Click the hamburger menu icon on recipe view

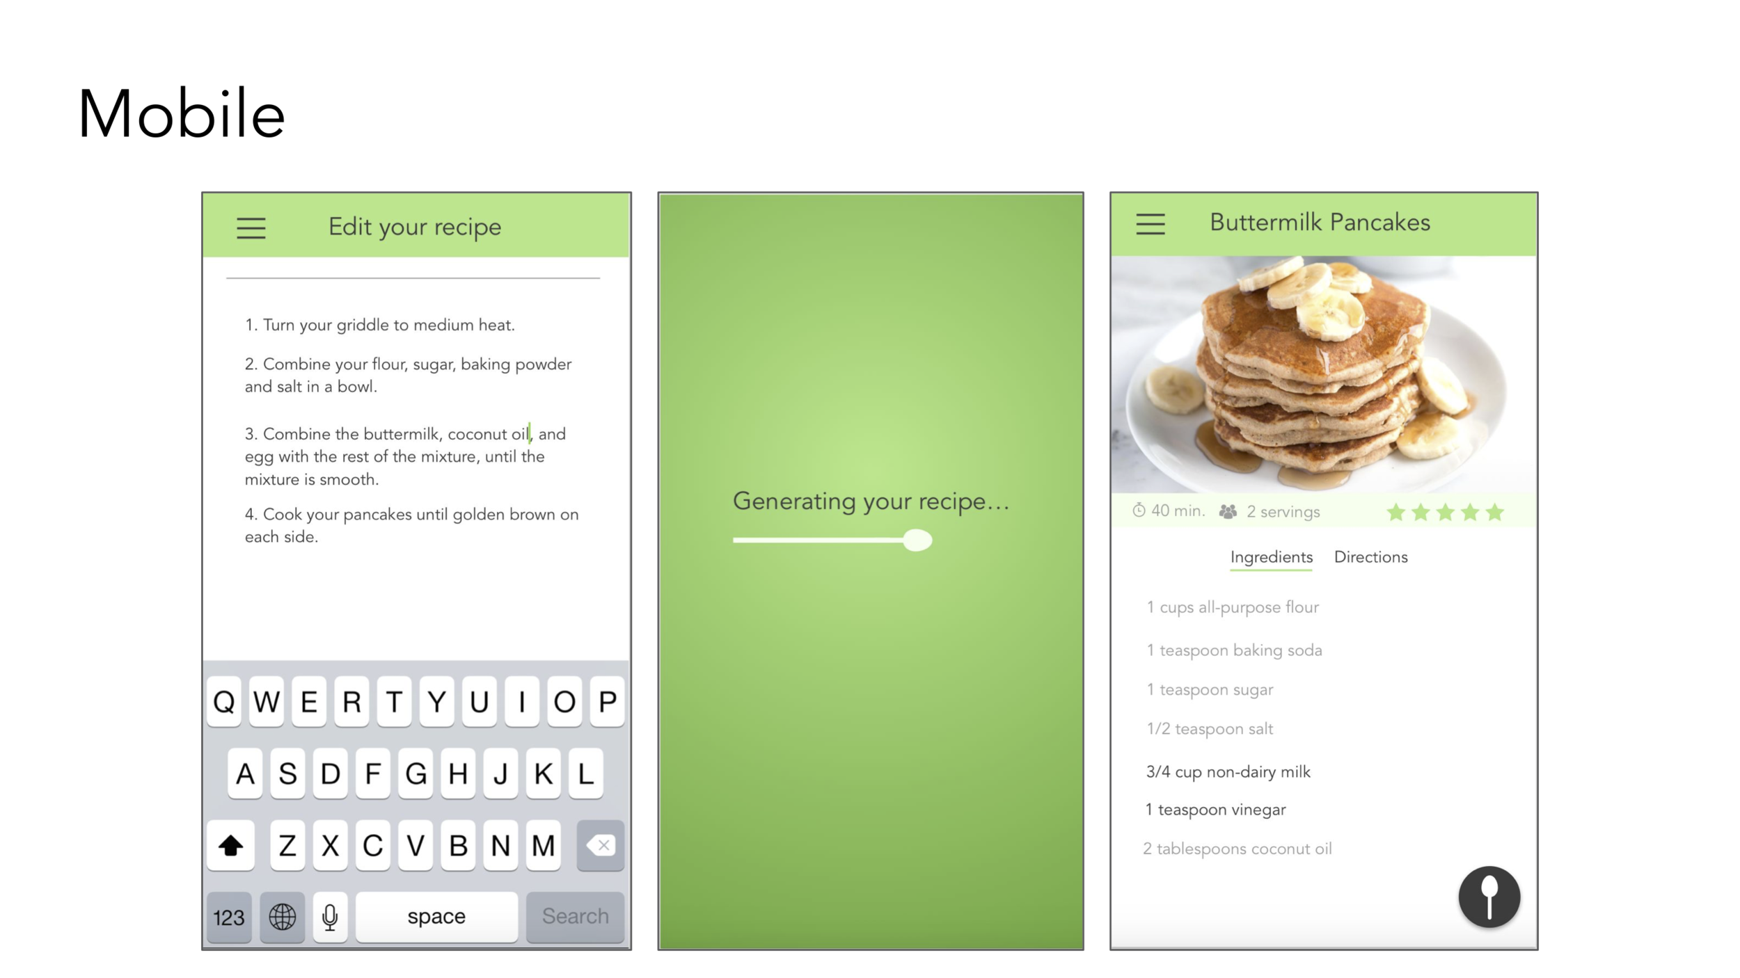tap(1151, 225)
